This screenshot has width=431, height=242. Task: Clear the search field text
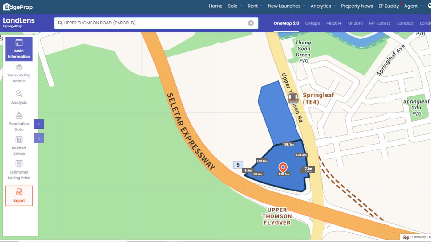point(251,23)
